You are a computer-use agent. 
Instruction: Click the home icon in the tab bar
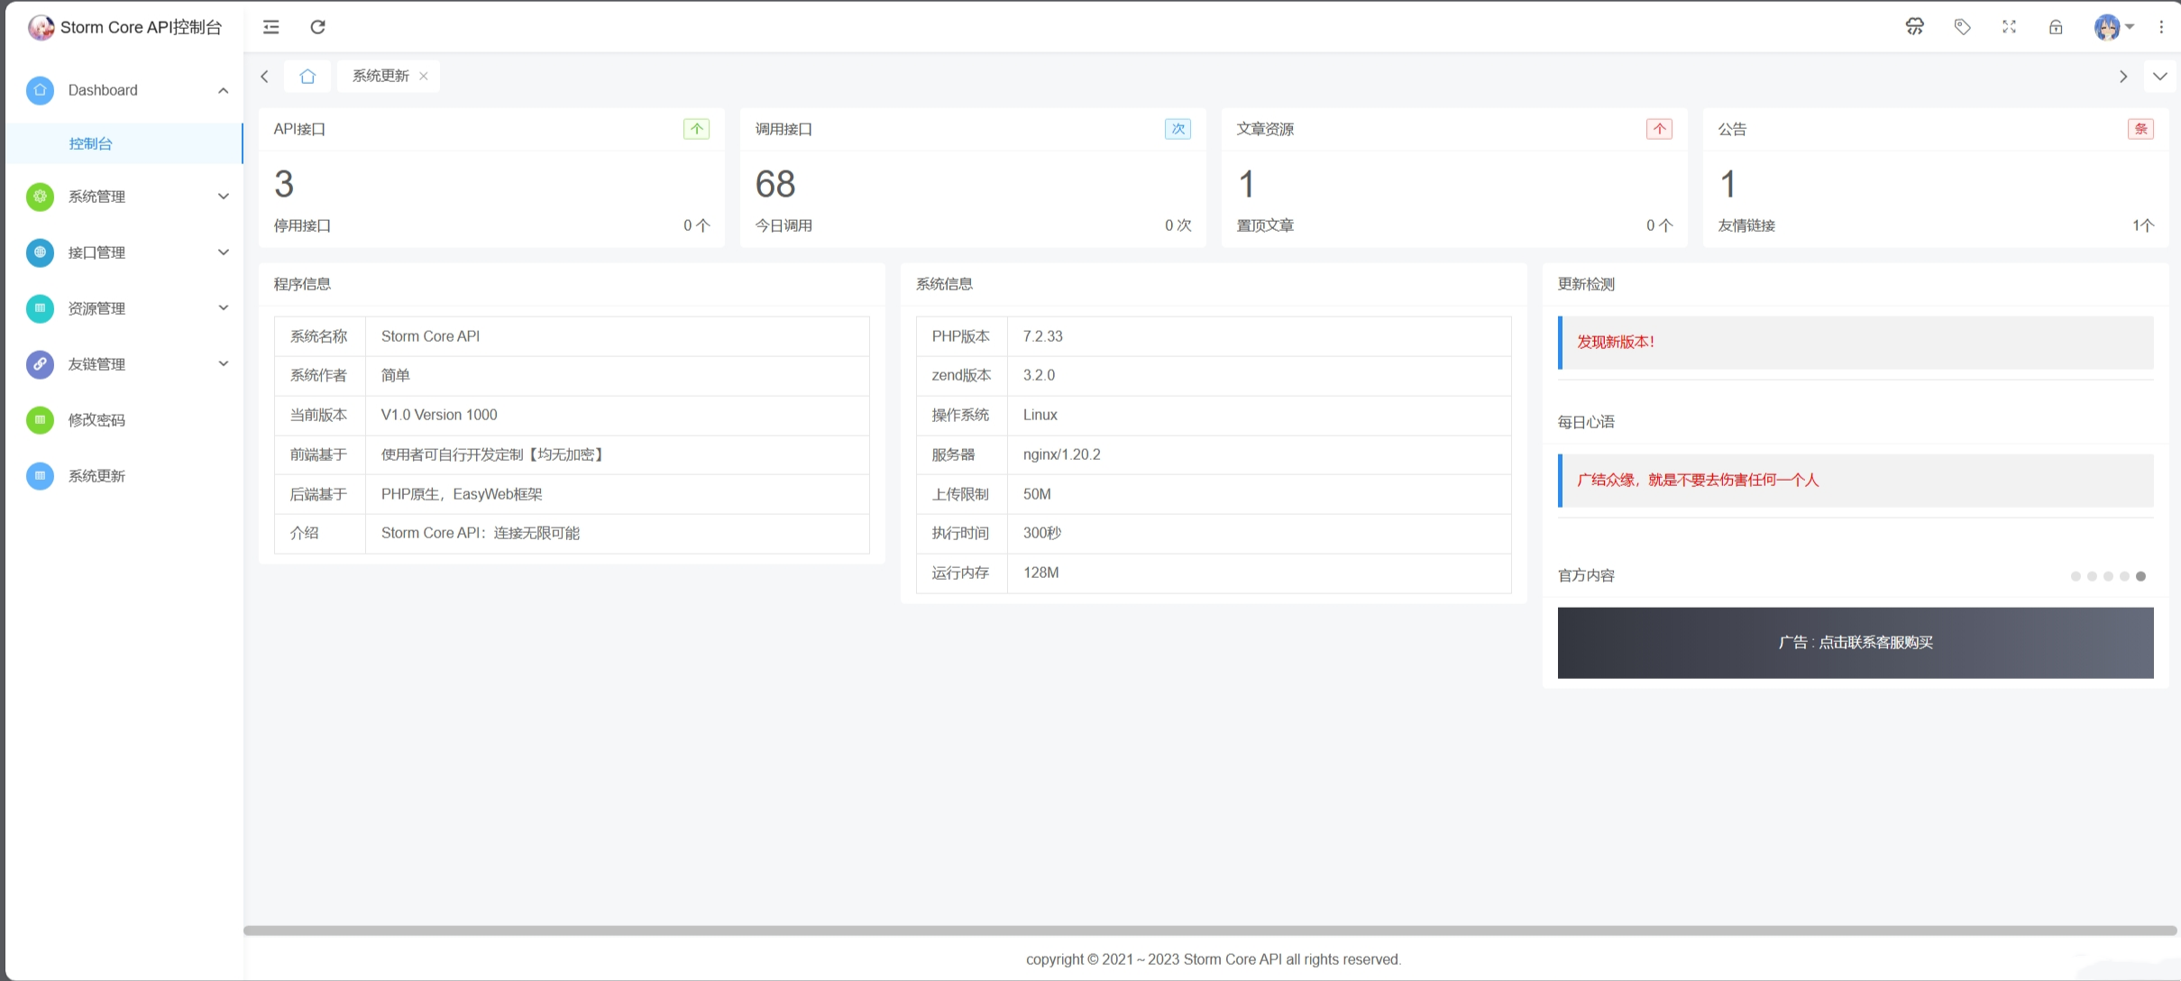tap(307, 77)
